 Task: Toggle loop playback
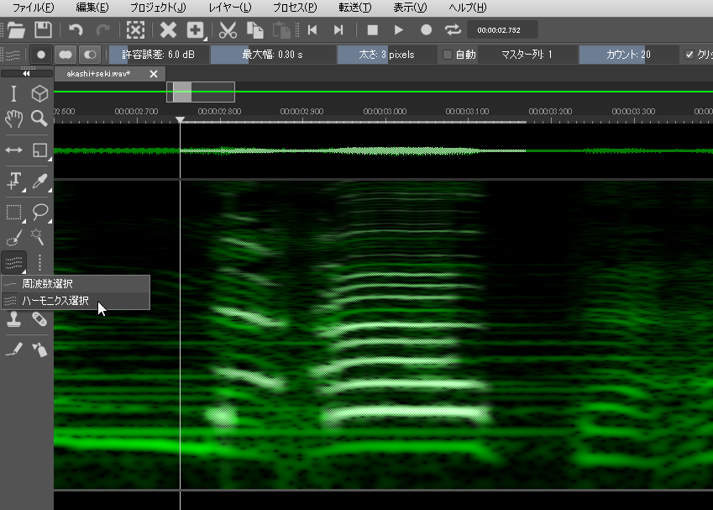pos(453,30)
